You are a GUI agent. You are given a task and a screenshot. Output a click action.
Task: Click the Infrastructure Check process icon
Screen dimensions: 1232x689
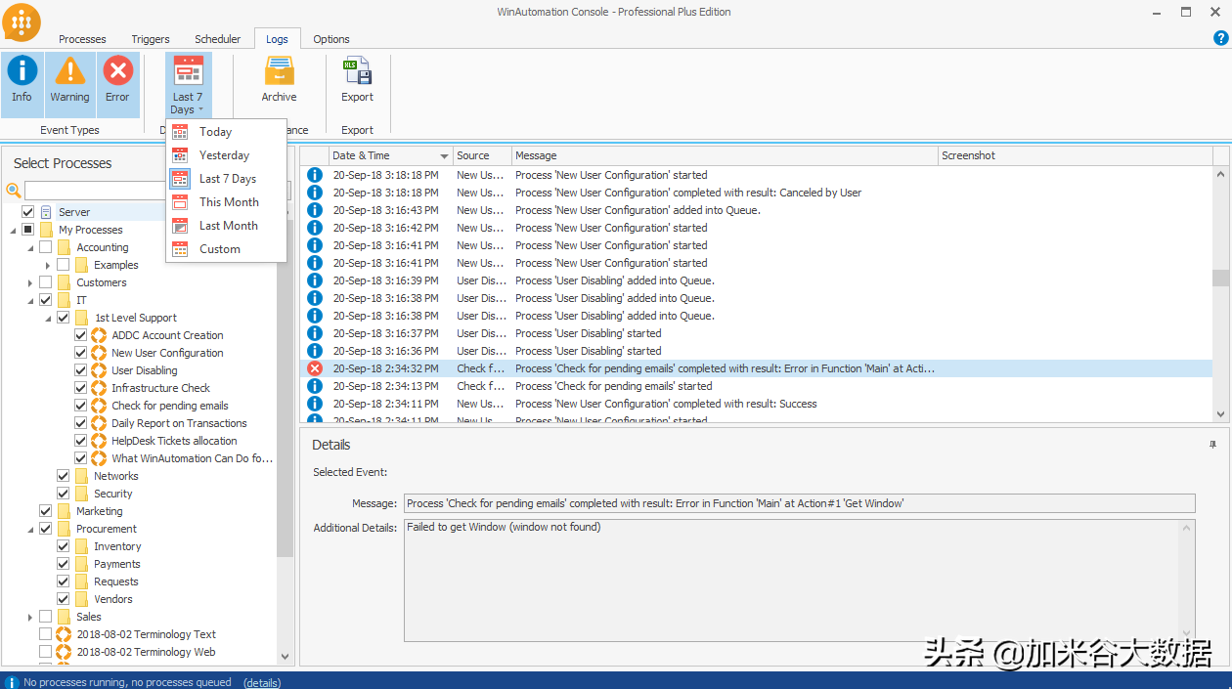click(x=99, y=388)
